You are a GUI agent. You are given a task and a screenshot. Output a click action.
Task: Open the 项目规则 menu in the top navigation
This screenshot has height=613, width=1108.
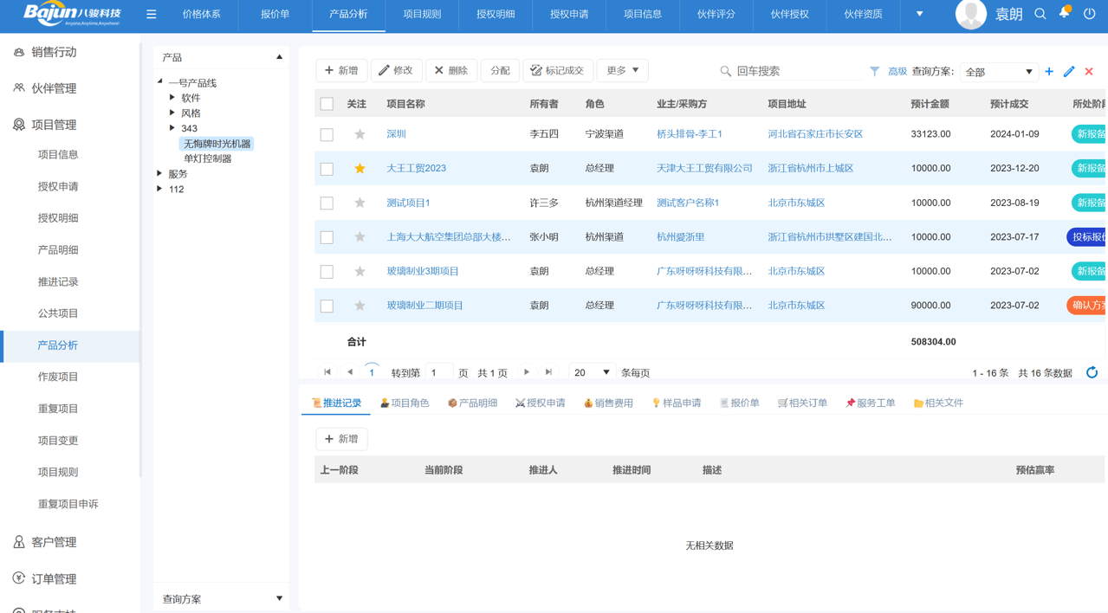click(x=421, y=14)
